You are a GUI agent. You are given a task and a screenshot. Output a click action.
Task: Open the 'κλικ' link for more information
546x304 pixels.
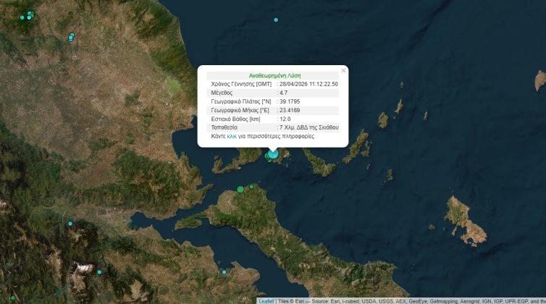232,137
